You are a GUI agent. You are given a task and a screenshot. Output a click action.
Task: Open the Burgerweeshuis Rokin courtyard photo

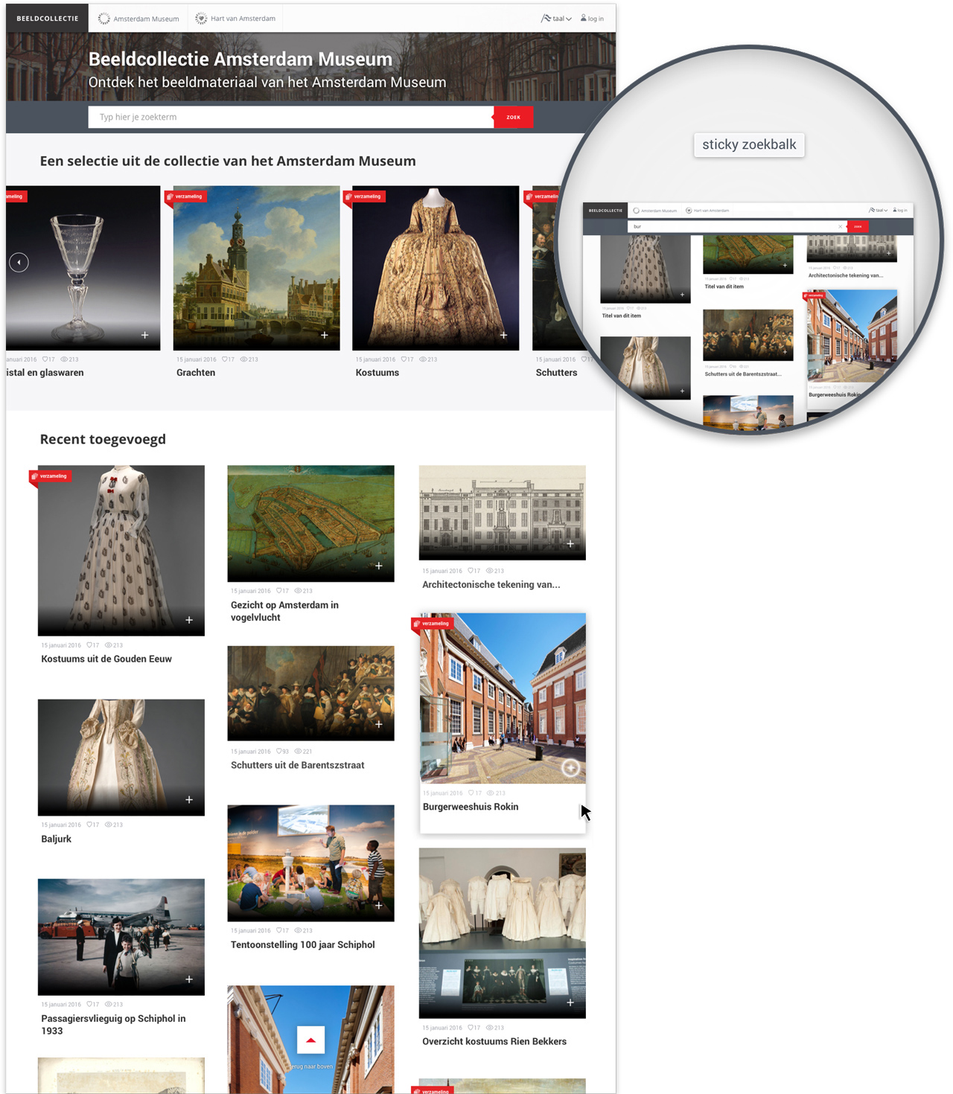(x=503, y=699)
